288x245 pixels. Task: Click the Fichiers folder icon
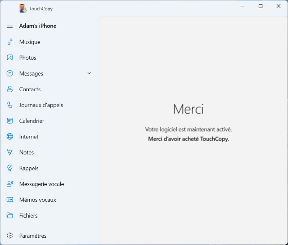point(10,215)
